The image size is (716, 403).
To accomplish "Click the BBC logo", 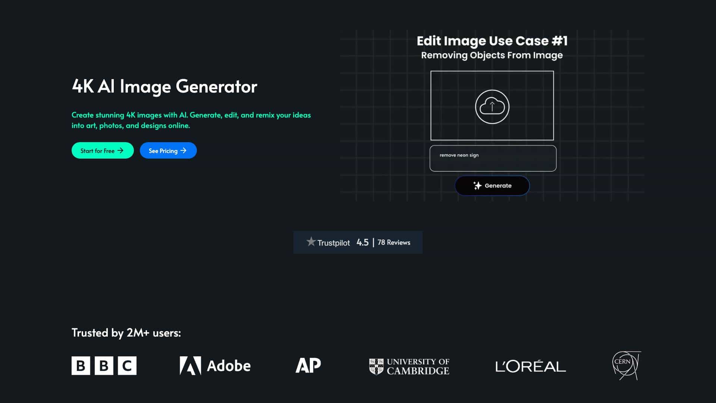I will pos(104,366).
